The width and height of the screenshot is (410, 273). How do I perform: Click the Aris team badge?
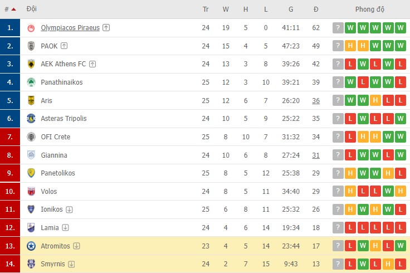31,100
